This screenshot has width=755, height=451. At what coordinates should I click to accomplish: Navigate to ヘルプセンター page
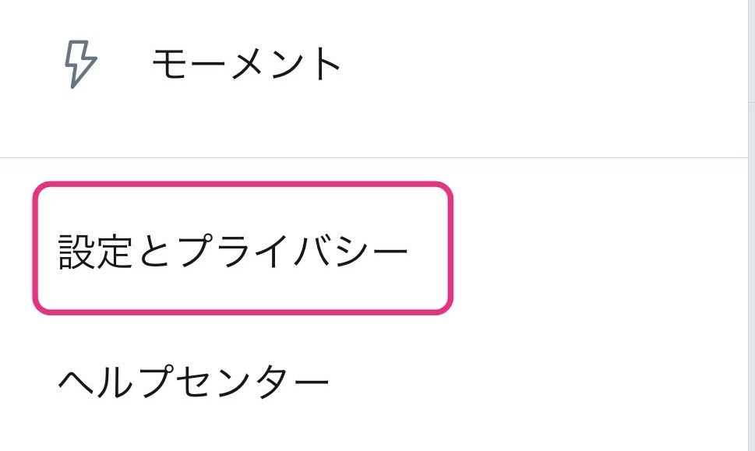tap(194, 382)
